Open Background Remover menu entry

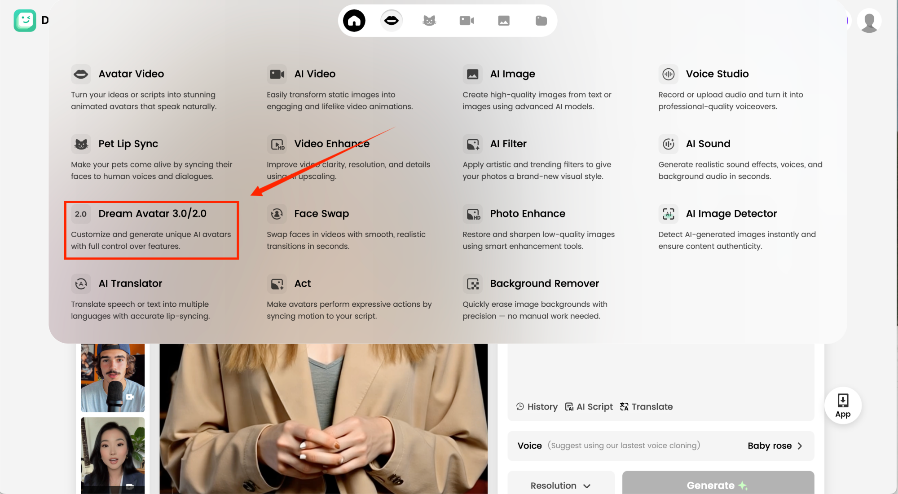544,284
